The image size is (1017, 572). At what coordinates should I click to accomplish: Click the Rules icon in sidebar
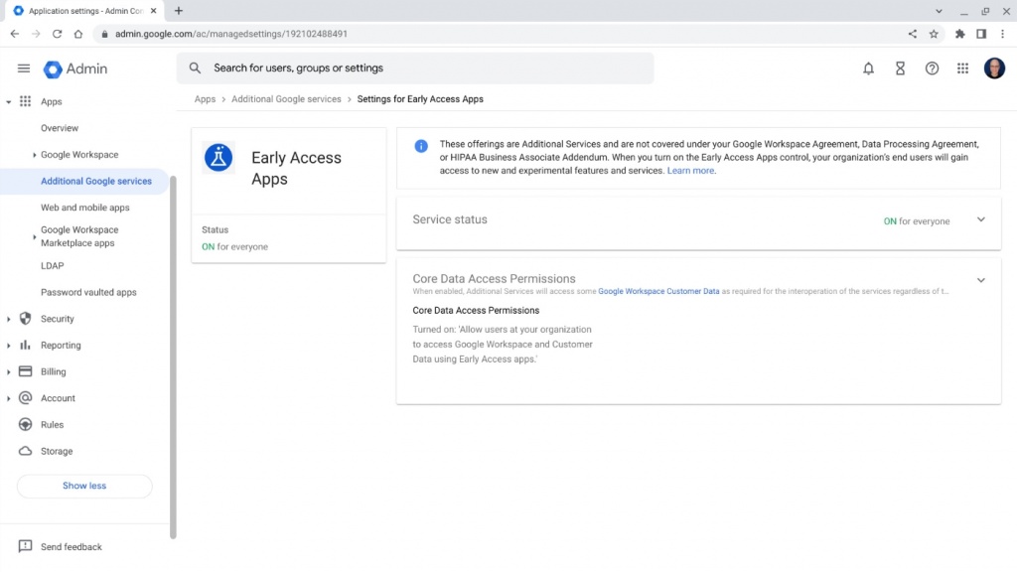point(25,424)
